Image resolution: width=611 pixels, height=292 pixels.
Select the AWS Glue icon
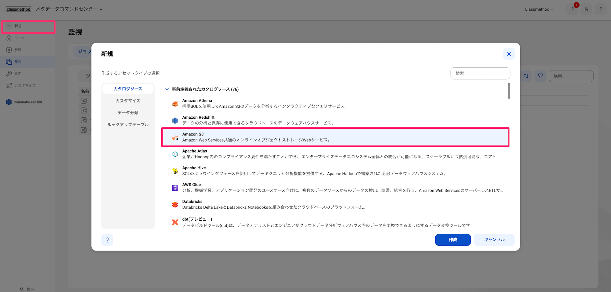pos(175,188)
